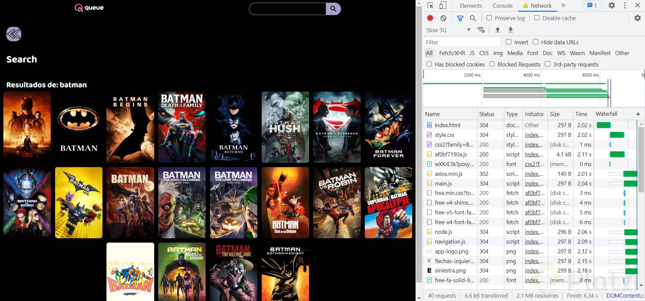Check Has blocked cookies

point(429,64)
